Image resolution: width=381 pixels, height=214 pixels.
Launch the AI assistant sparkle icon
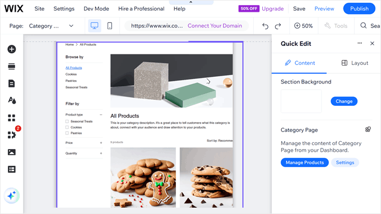tap(11, 196)
